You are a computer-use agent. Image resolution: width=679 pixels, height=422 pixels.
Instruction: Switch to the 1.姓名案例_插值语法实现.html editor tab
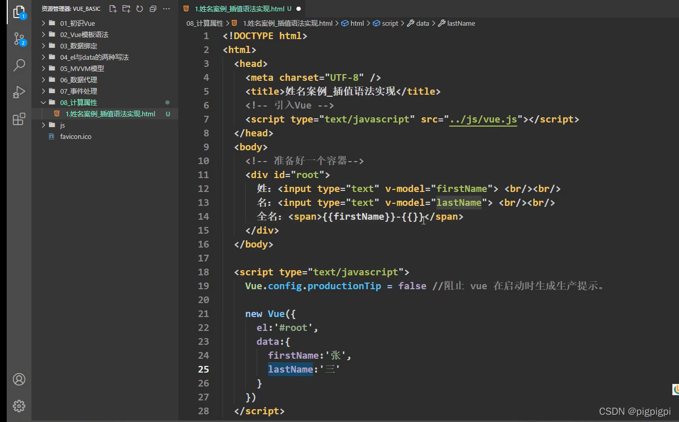point(243,9)
